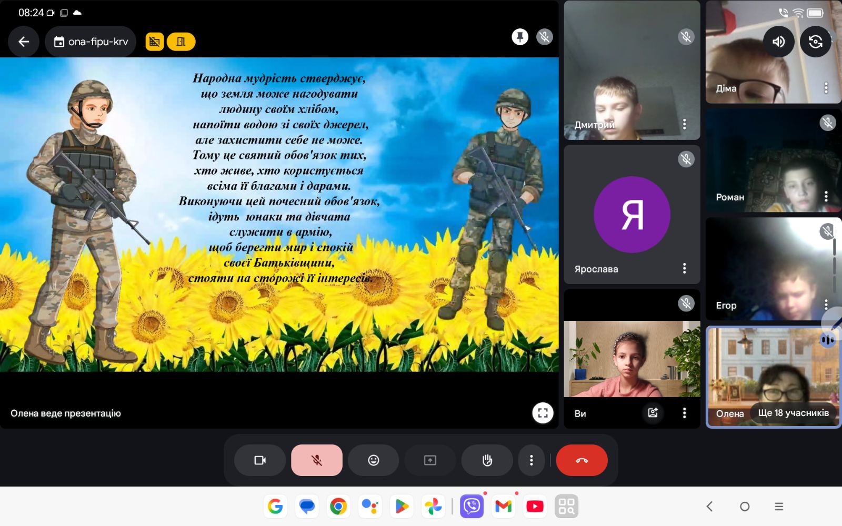Switch audio output with the speaker icon
Image resolution: width=842 pixels, height=526 pixels.
[x=779, y=42]
